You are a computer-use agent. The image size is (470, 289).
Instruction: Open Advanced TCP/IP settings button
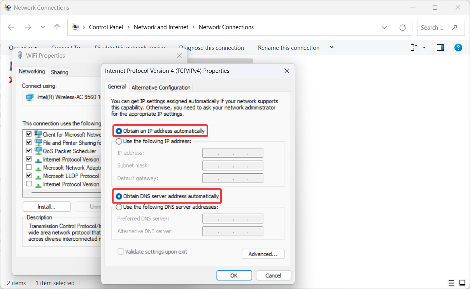pos(263,254)
